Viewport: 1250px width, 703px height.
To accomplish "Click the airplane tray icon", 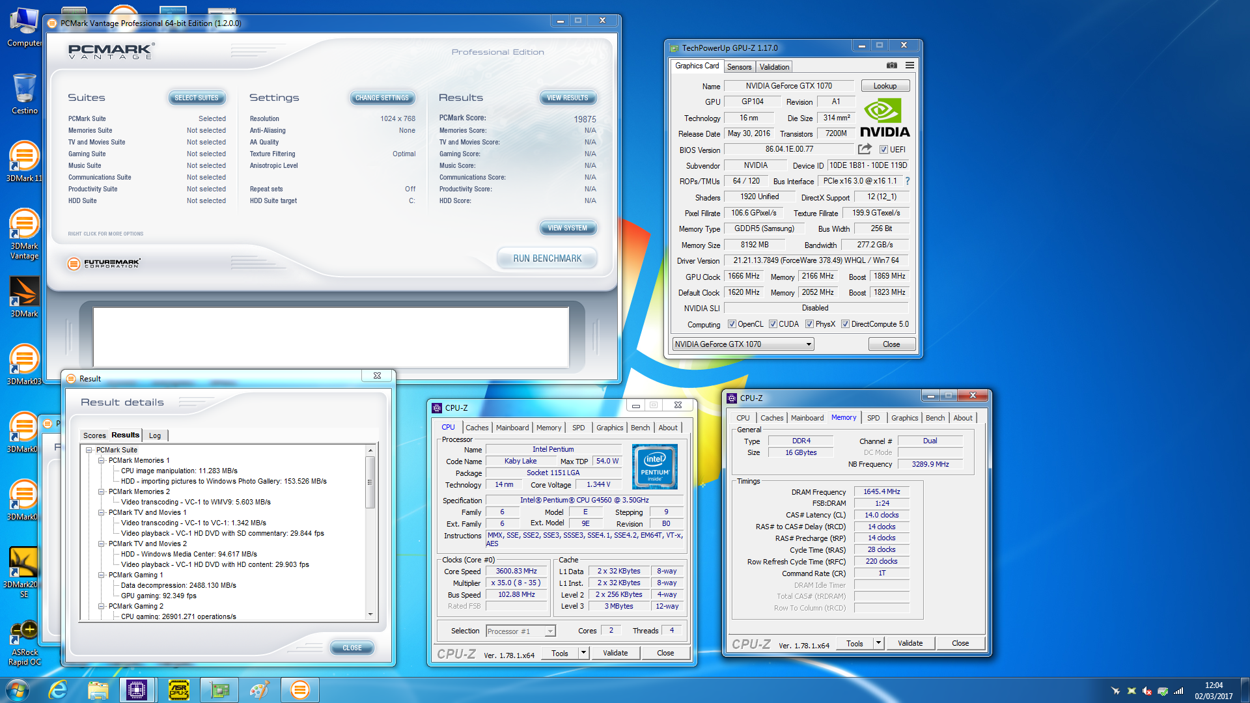I will click(1116, 691).
